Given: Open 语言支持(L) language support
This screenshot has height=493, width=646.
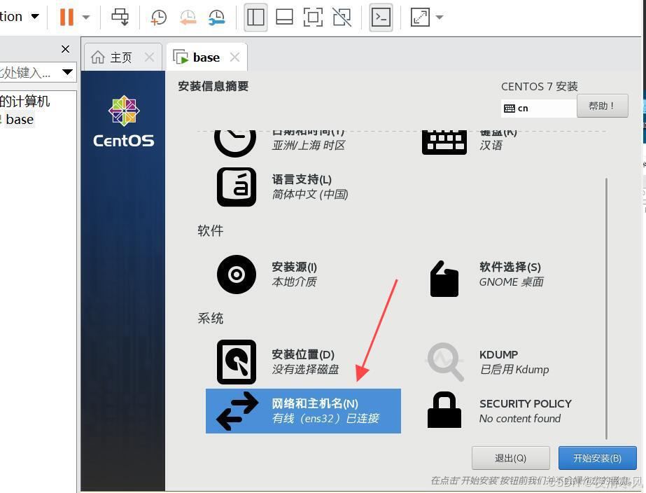Looking at the screenshot, I should pos(302,180).
